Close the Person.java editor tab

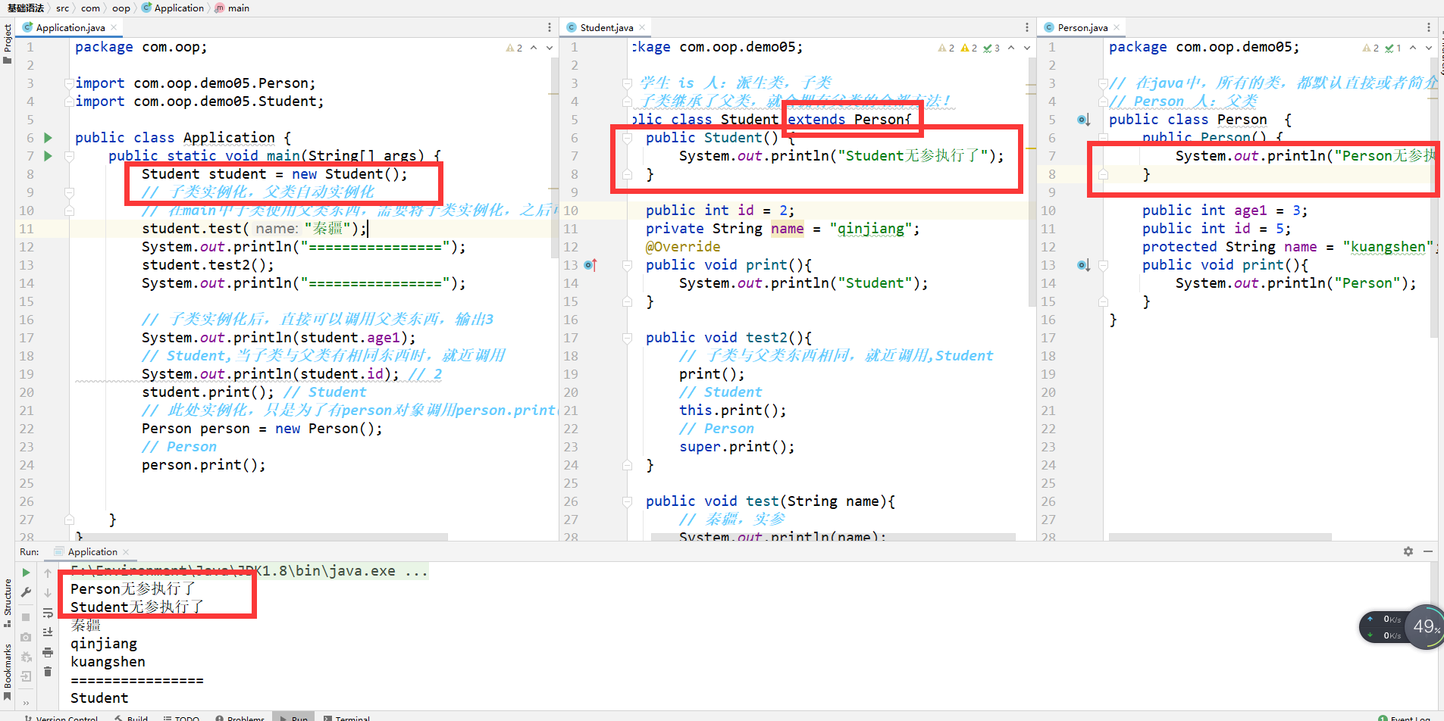click(x=1117, y=27)
